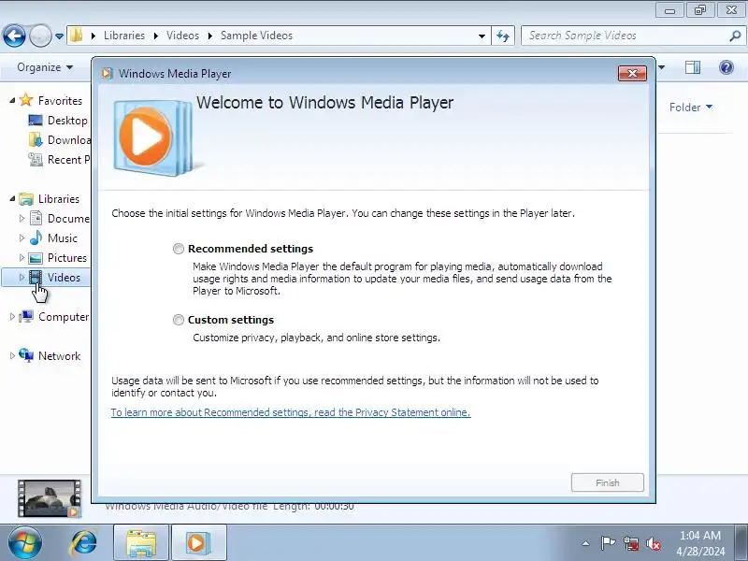
Task: Click the large Windows Media Player logo
Action: (153, 137)
